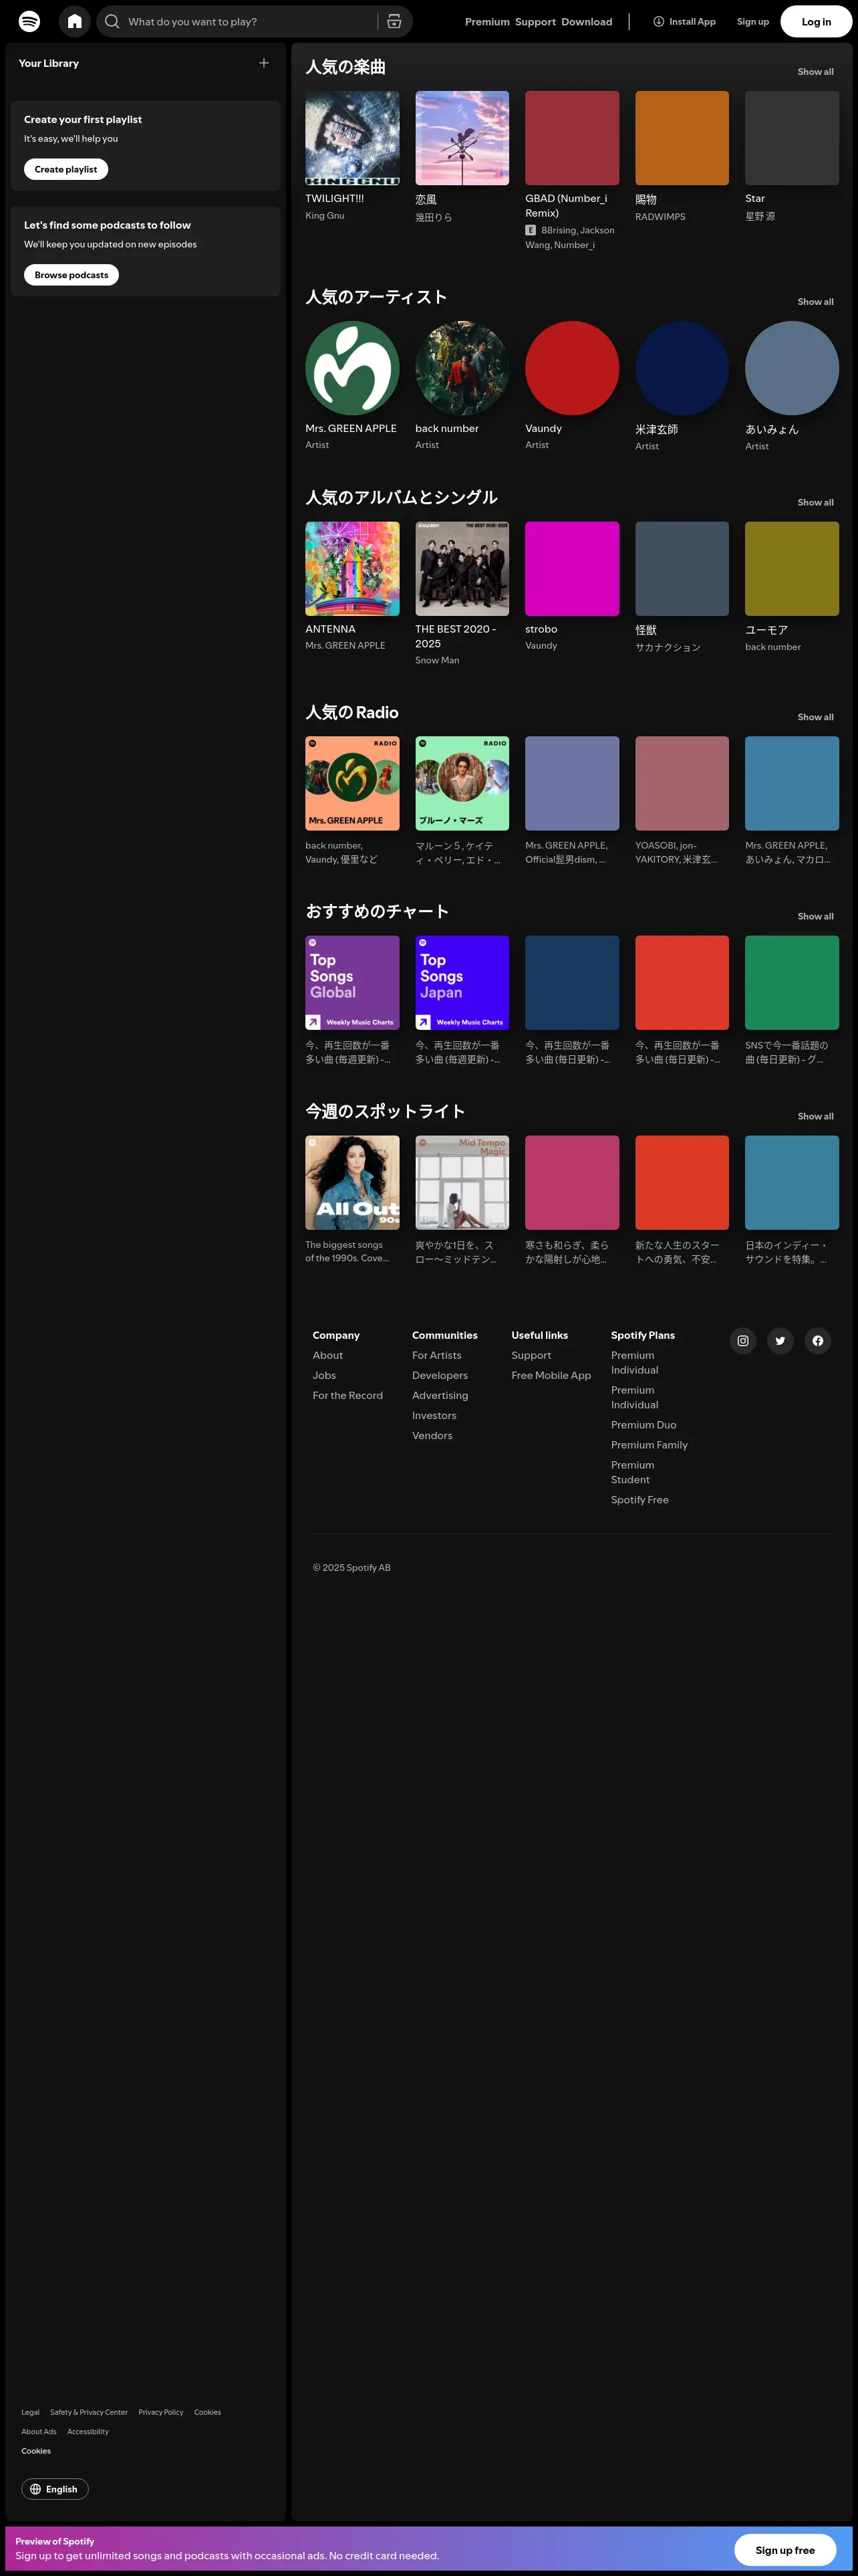Open Spotify's Instagram icon link
The width and height of the screenshot is (858, 2576).
pyautogui.click(x=743, y=1341)
